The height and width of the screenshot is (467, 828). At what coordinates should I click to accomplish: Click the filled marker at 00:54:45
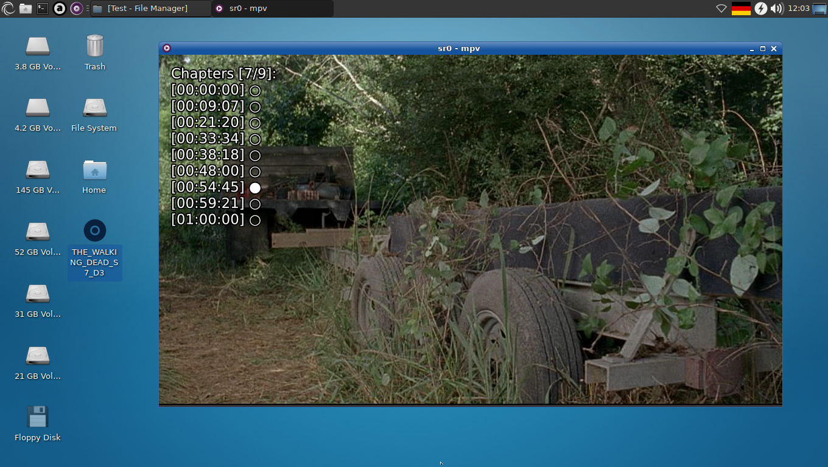click(x=255, y=188)
